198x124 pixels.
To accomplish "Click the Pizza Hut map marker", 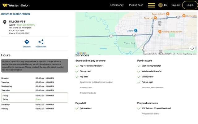I will (x=155, y=18).
